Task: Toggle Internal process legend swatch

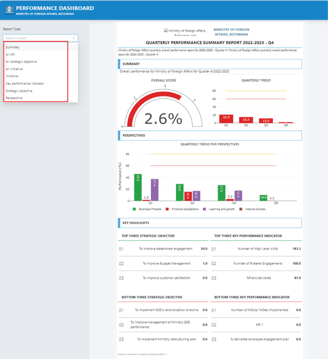Action: coord(241,209)
